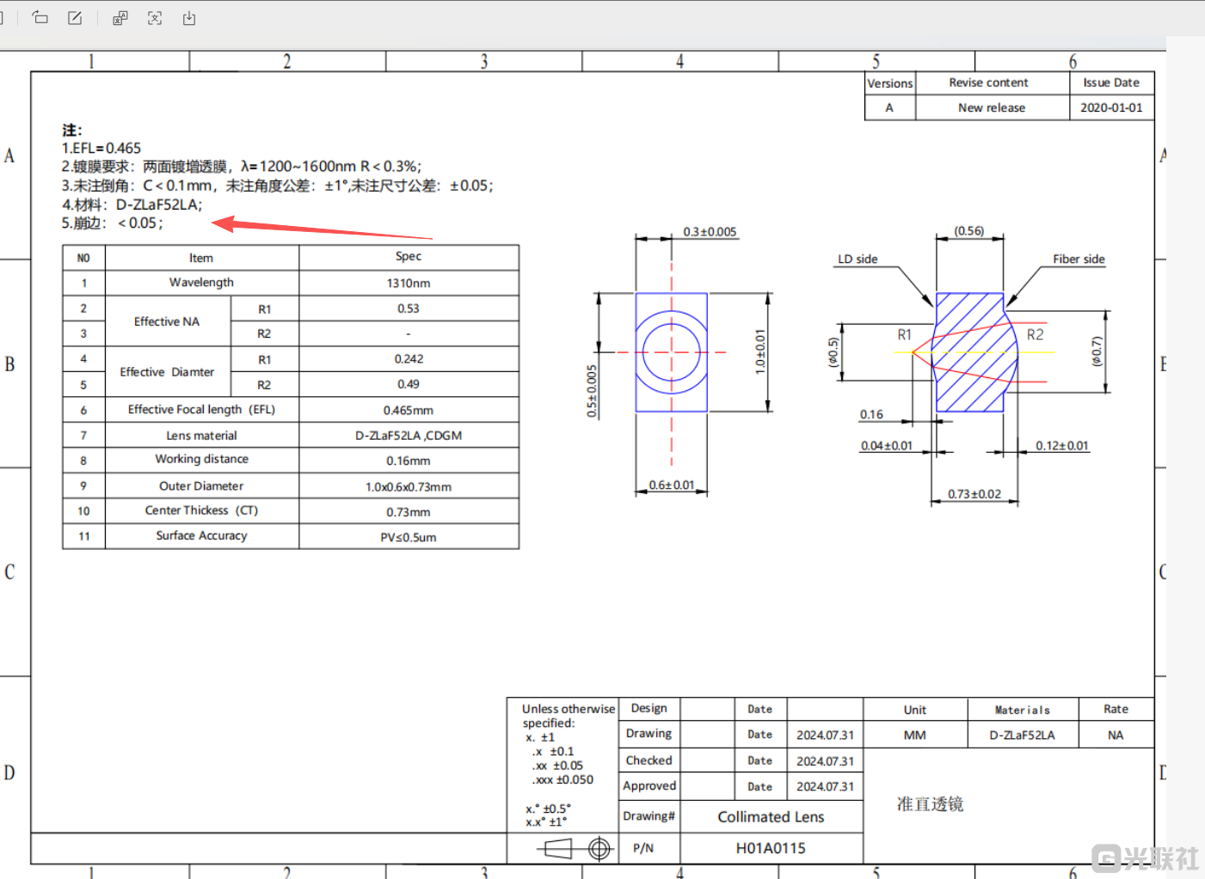This screenshot has height=879, width=1205.
Task: Click the partially visible leftmost toolbar icon
Action: coord(3,18)
